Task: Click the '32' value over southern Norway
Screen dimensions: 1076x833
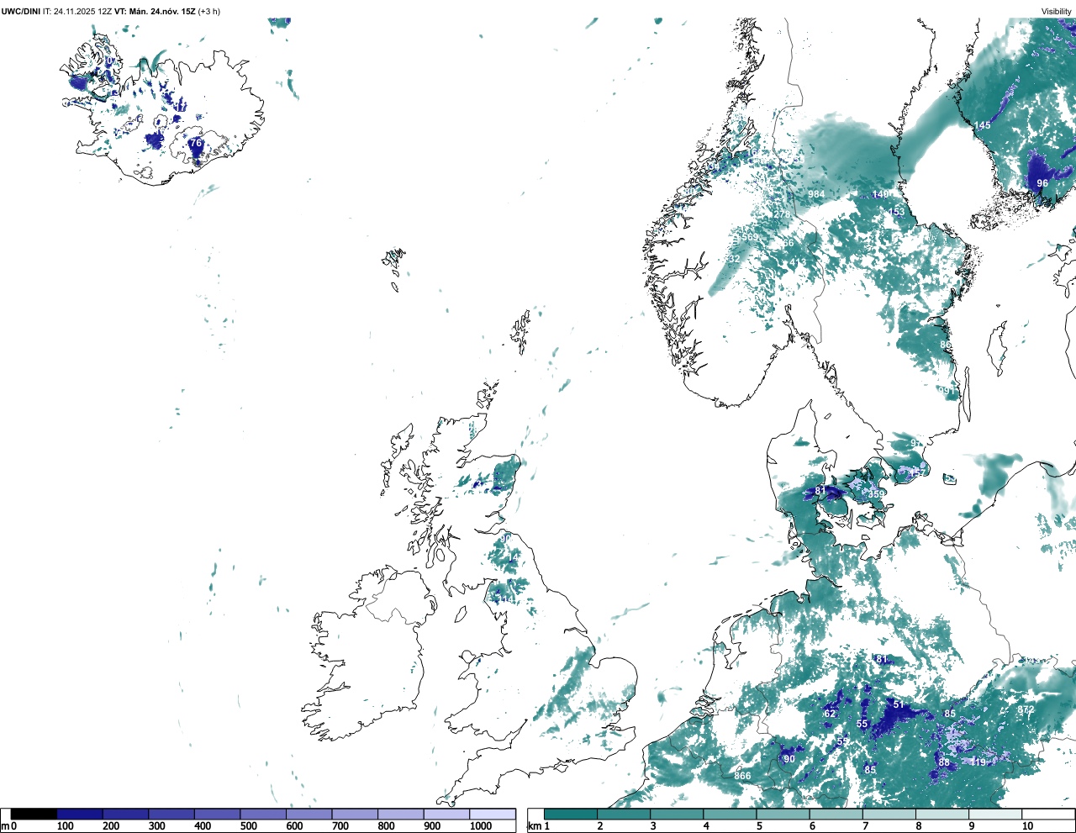Action: click(x=735, y=259)
